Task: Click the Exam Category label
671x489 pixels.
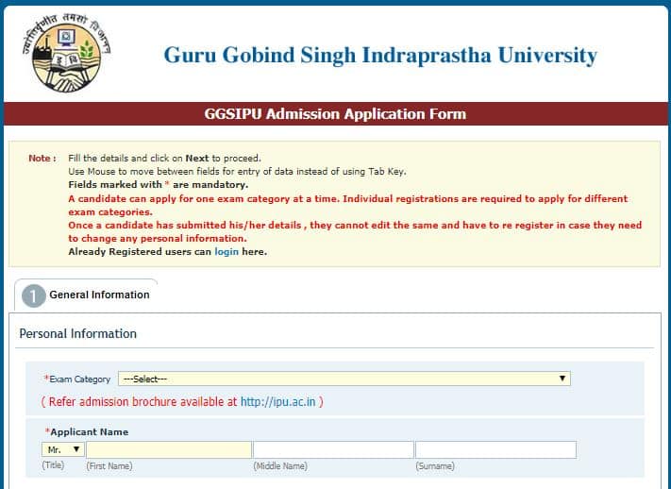Action: [77, 379]
